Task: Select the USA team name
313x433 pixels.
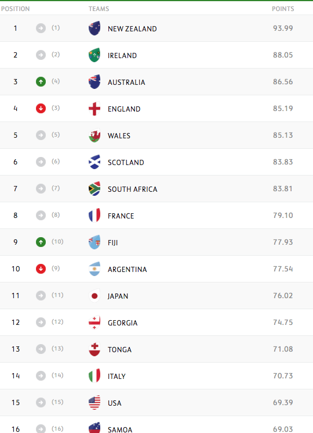Action: click(x=115, y=403)
